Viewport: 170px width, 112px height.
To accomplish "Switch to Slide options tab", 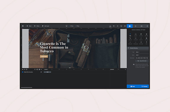I will tap(142, 26).
